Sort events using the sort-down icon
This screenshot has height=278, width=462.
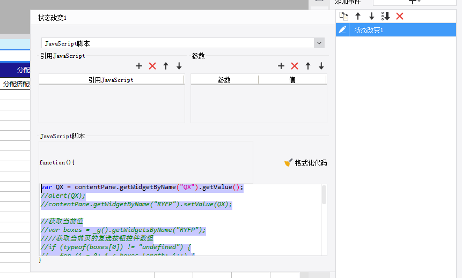point(385,16)
